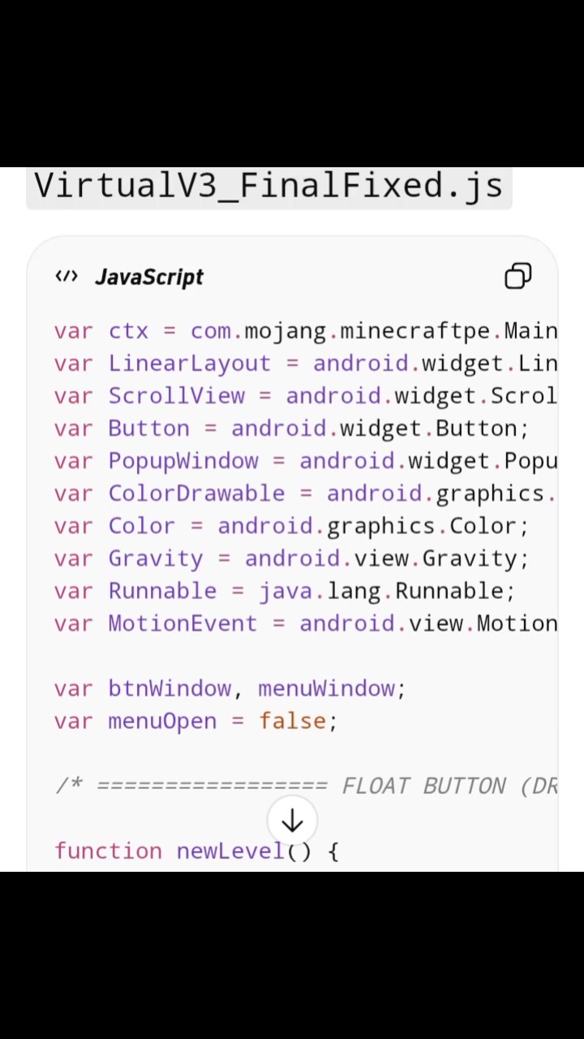Image resolution: width=584 pixels, height=1039 pixels.
Task: Click the JavaScript language label
Action: click(x=149, y=277)
